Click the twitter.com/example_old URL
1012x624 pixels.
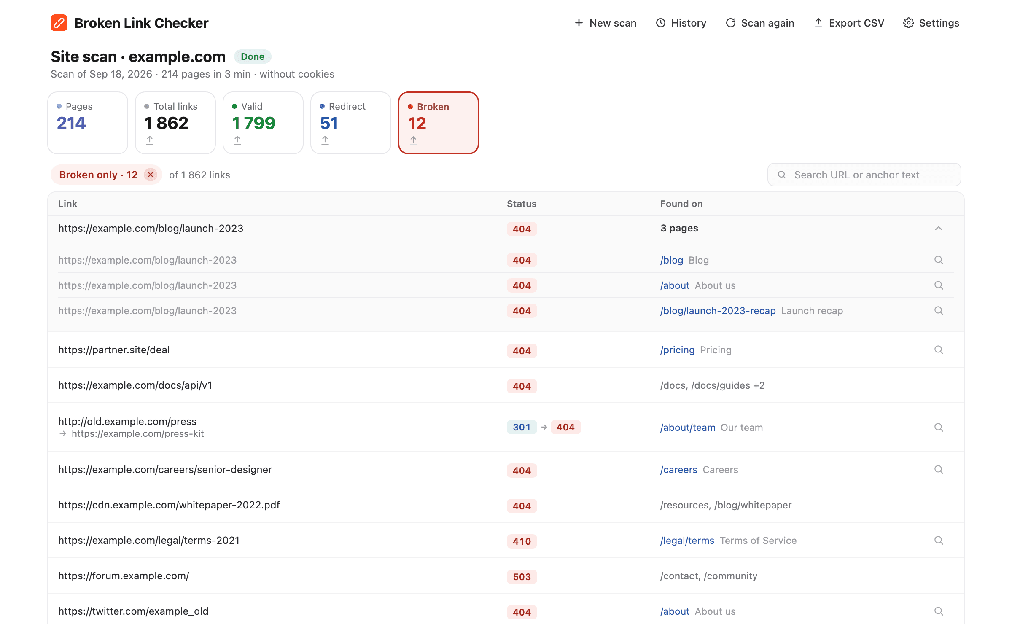(133, 611)
